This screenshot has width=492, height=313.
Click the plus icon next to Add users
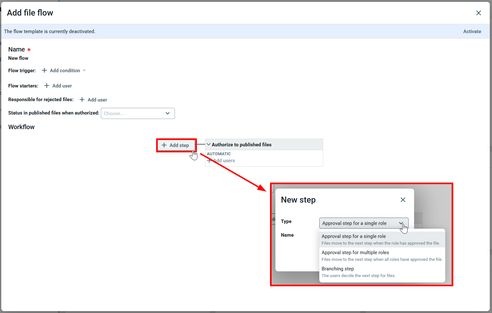point(209,161)
